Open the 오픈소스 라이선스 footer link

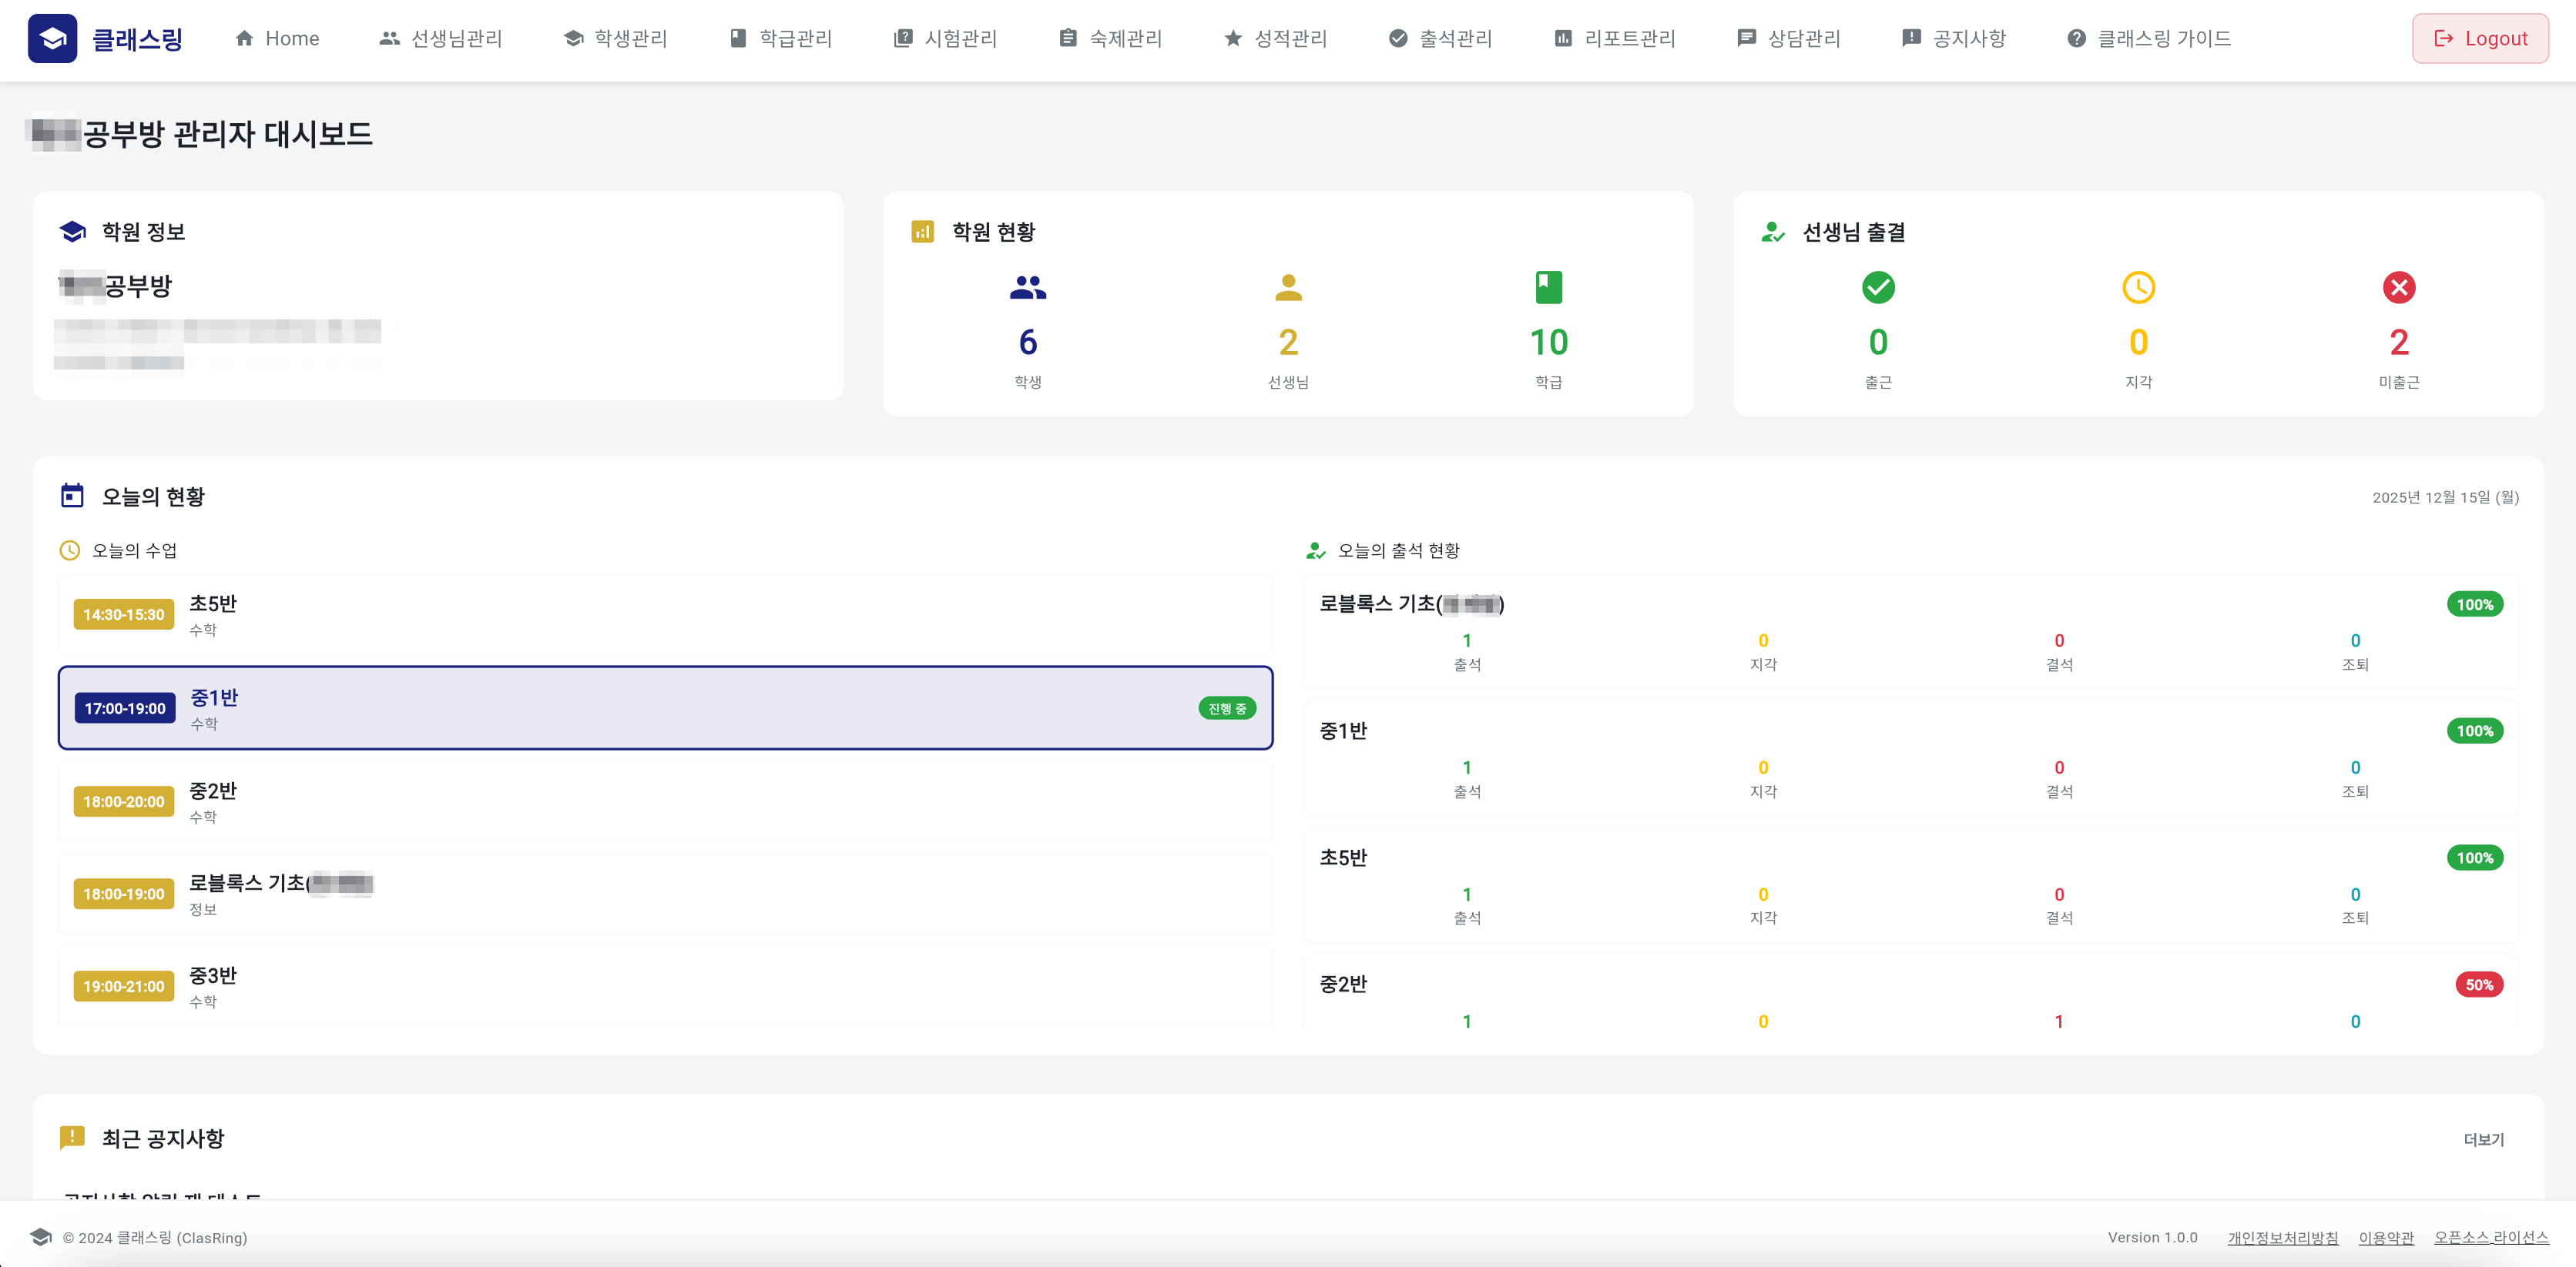click(2490, 1237)
